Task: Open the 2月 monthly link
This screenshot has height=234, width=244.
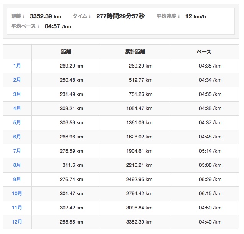Action: coord(17,80)
